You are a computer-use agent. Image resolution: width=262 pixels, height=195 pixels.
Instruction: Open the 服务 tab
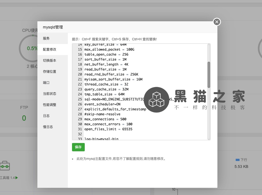coord(53,38)
